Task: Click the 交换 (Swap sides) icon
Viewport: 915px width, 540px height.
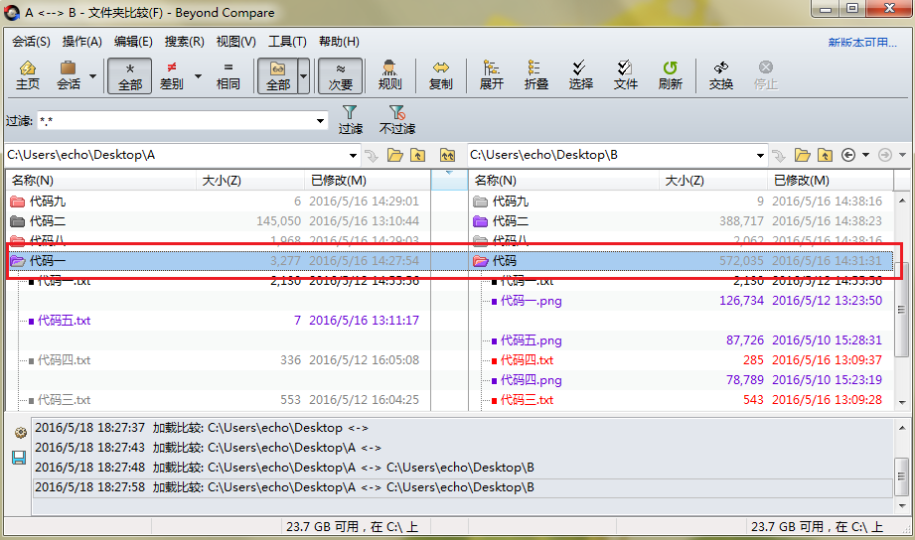Action: point(721,75)
